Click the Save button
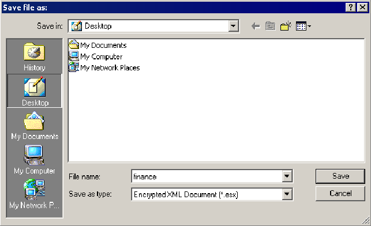 coord(340,176)
